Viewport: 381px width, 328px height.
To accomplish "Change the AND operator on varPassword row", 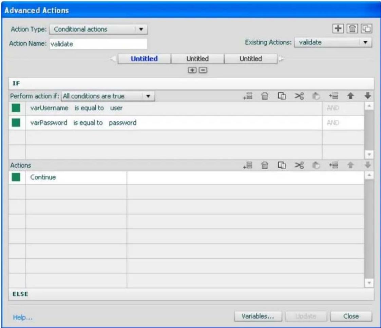I will point(333,123).
